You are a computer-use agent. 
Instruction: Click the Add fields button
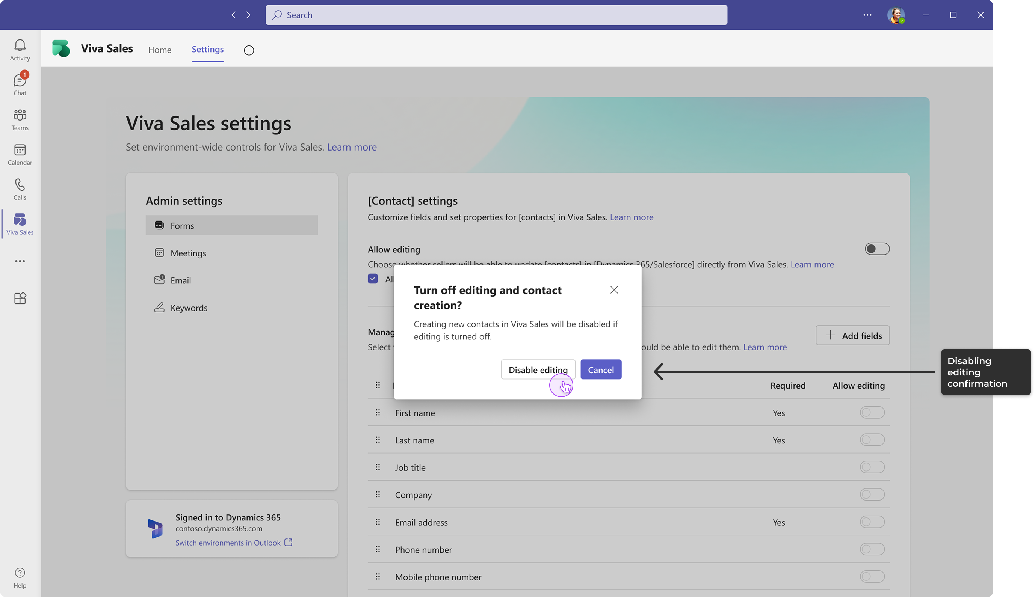coord(852,335)
